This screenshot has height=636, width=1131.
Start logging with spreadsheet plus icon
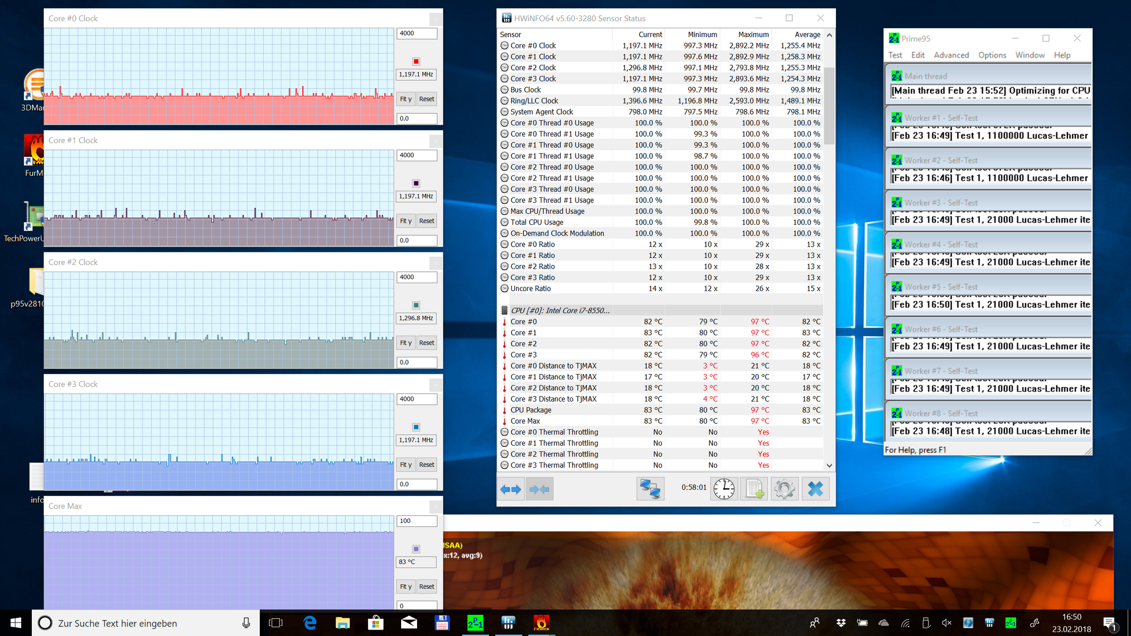[754, 489]
